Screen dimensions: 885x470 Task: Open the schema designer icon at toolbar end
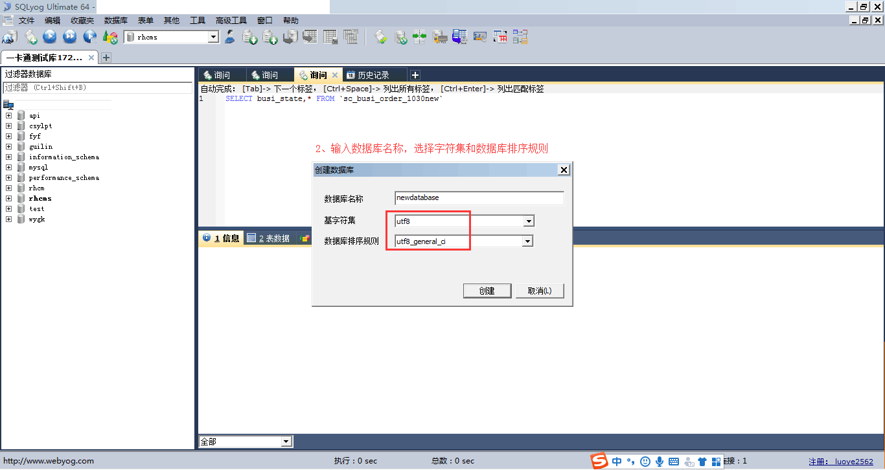520,37
